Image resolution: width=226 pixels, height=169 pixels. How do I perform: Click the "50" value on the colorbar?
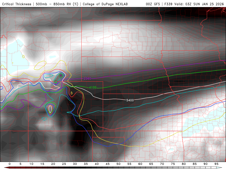pos(118,164)
